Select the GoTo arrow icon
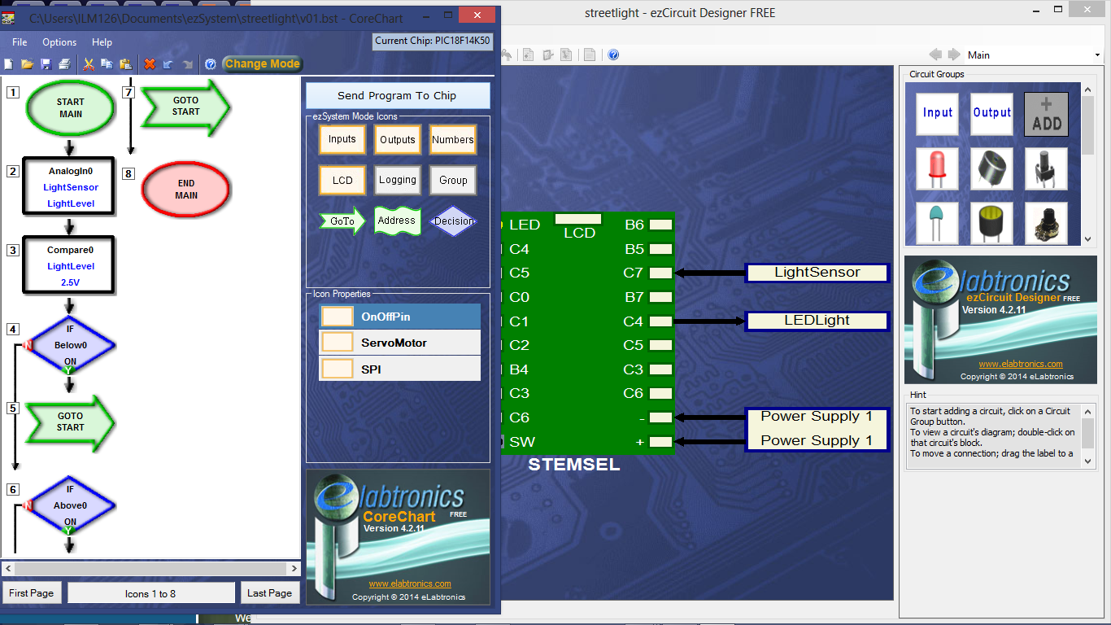The height and width of the screenshot is (625, 1111). tap(342, 221)
